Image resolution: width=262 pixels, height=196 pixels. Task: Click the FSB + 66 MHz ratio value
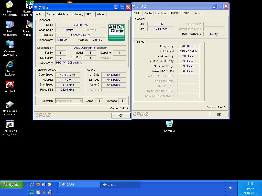click(188, 51)
